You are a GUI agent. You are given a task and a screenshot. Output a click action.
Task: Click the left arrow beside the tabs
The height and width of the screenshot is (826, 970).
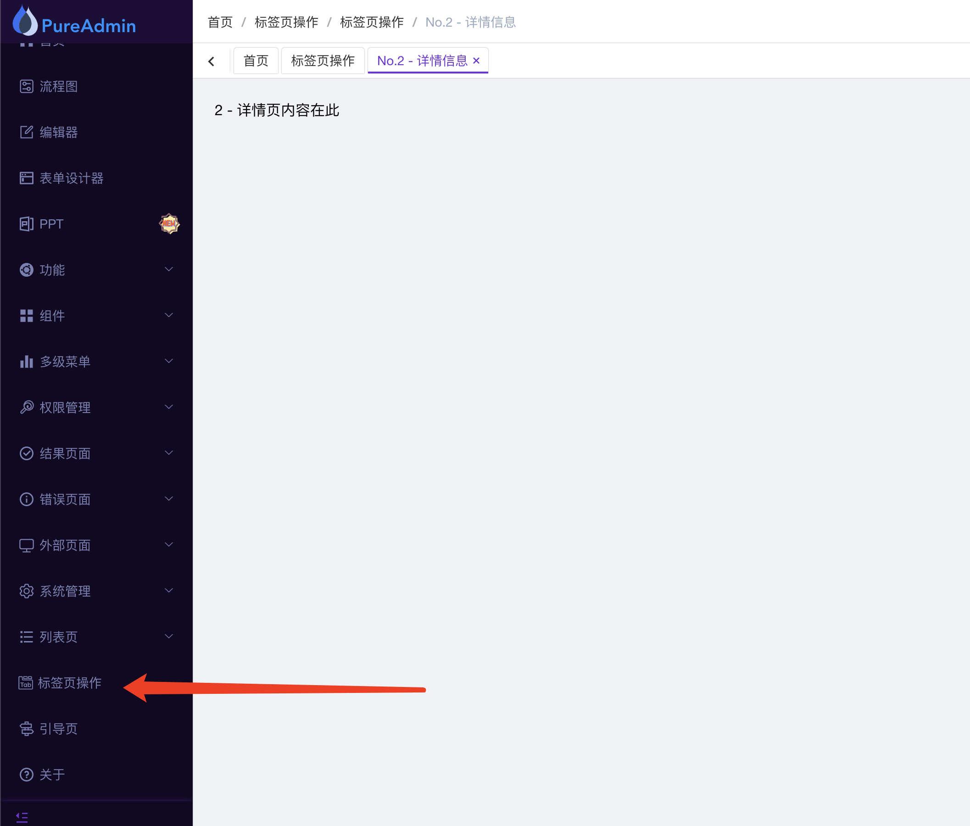[212, 61]
